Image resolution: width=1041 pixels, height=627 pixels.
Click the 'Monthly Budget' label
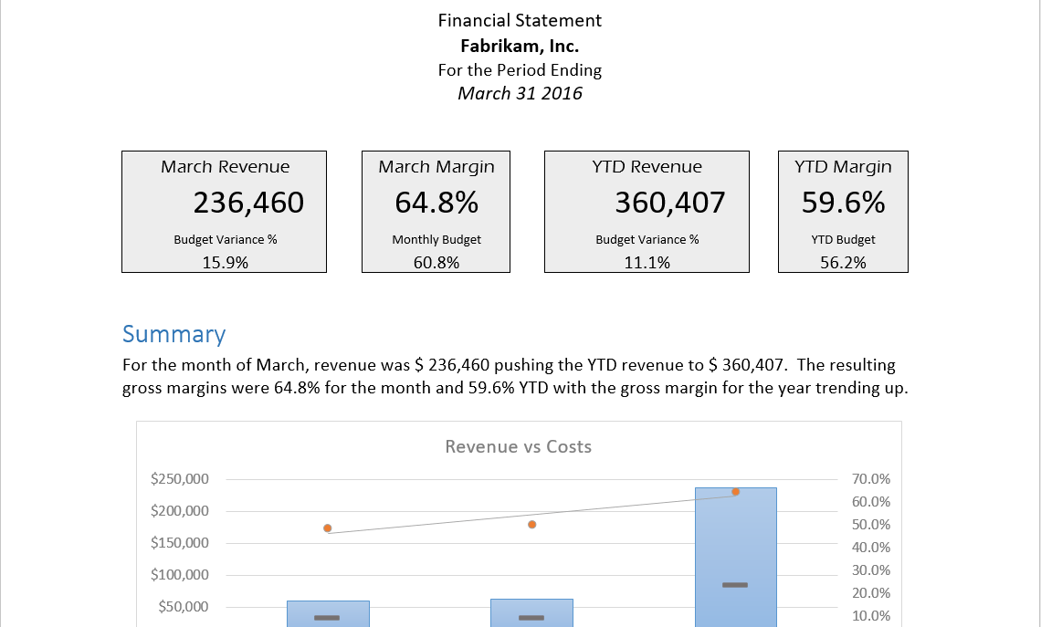tap(436, 239)
